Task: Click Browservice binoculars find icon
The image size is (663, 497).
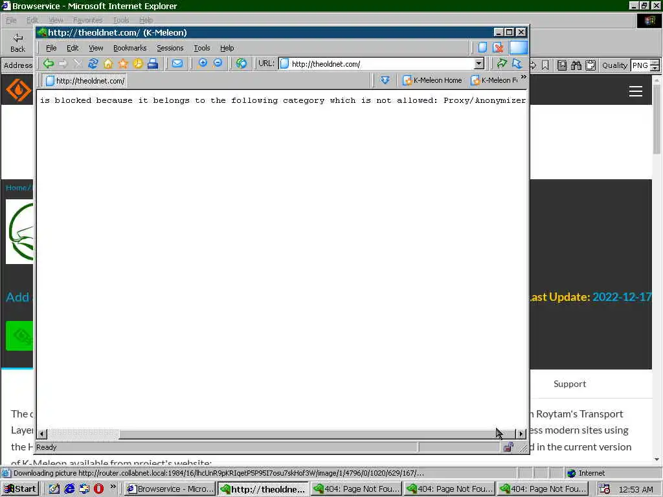Action: 576,65
